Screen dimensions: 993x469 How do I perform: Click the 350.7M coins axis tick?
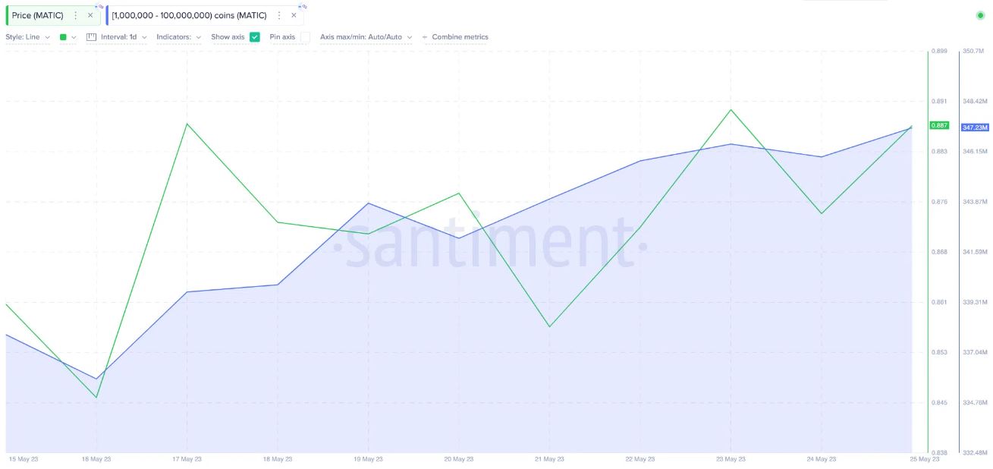tap(973, 51)
